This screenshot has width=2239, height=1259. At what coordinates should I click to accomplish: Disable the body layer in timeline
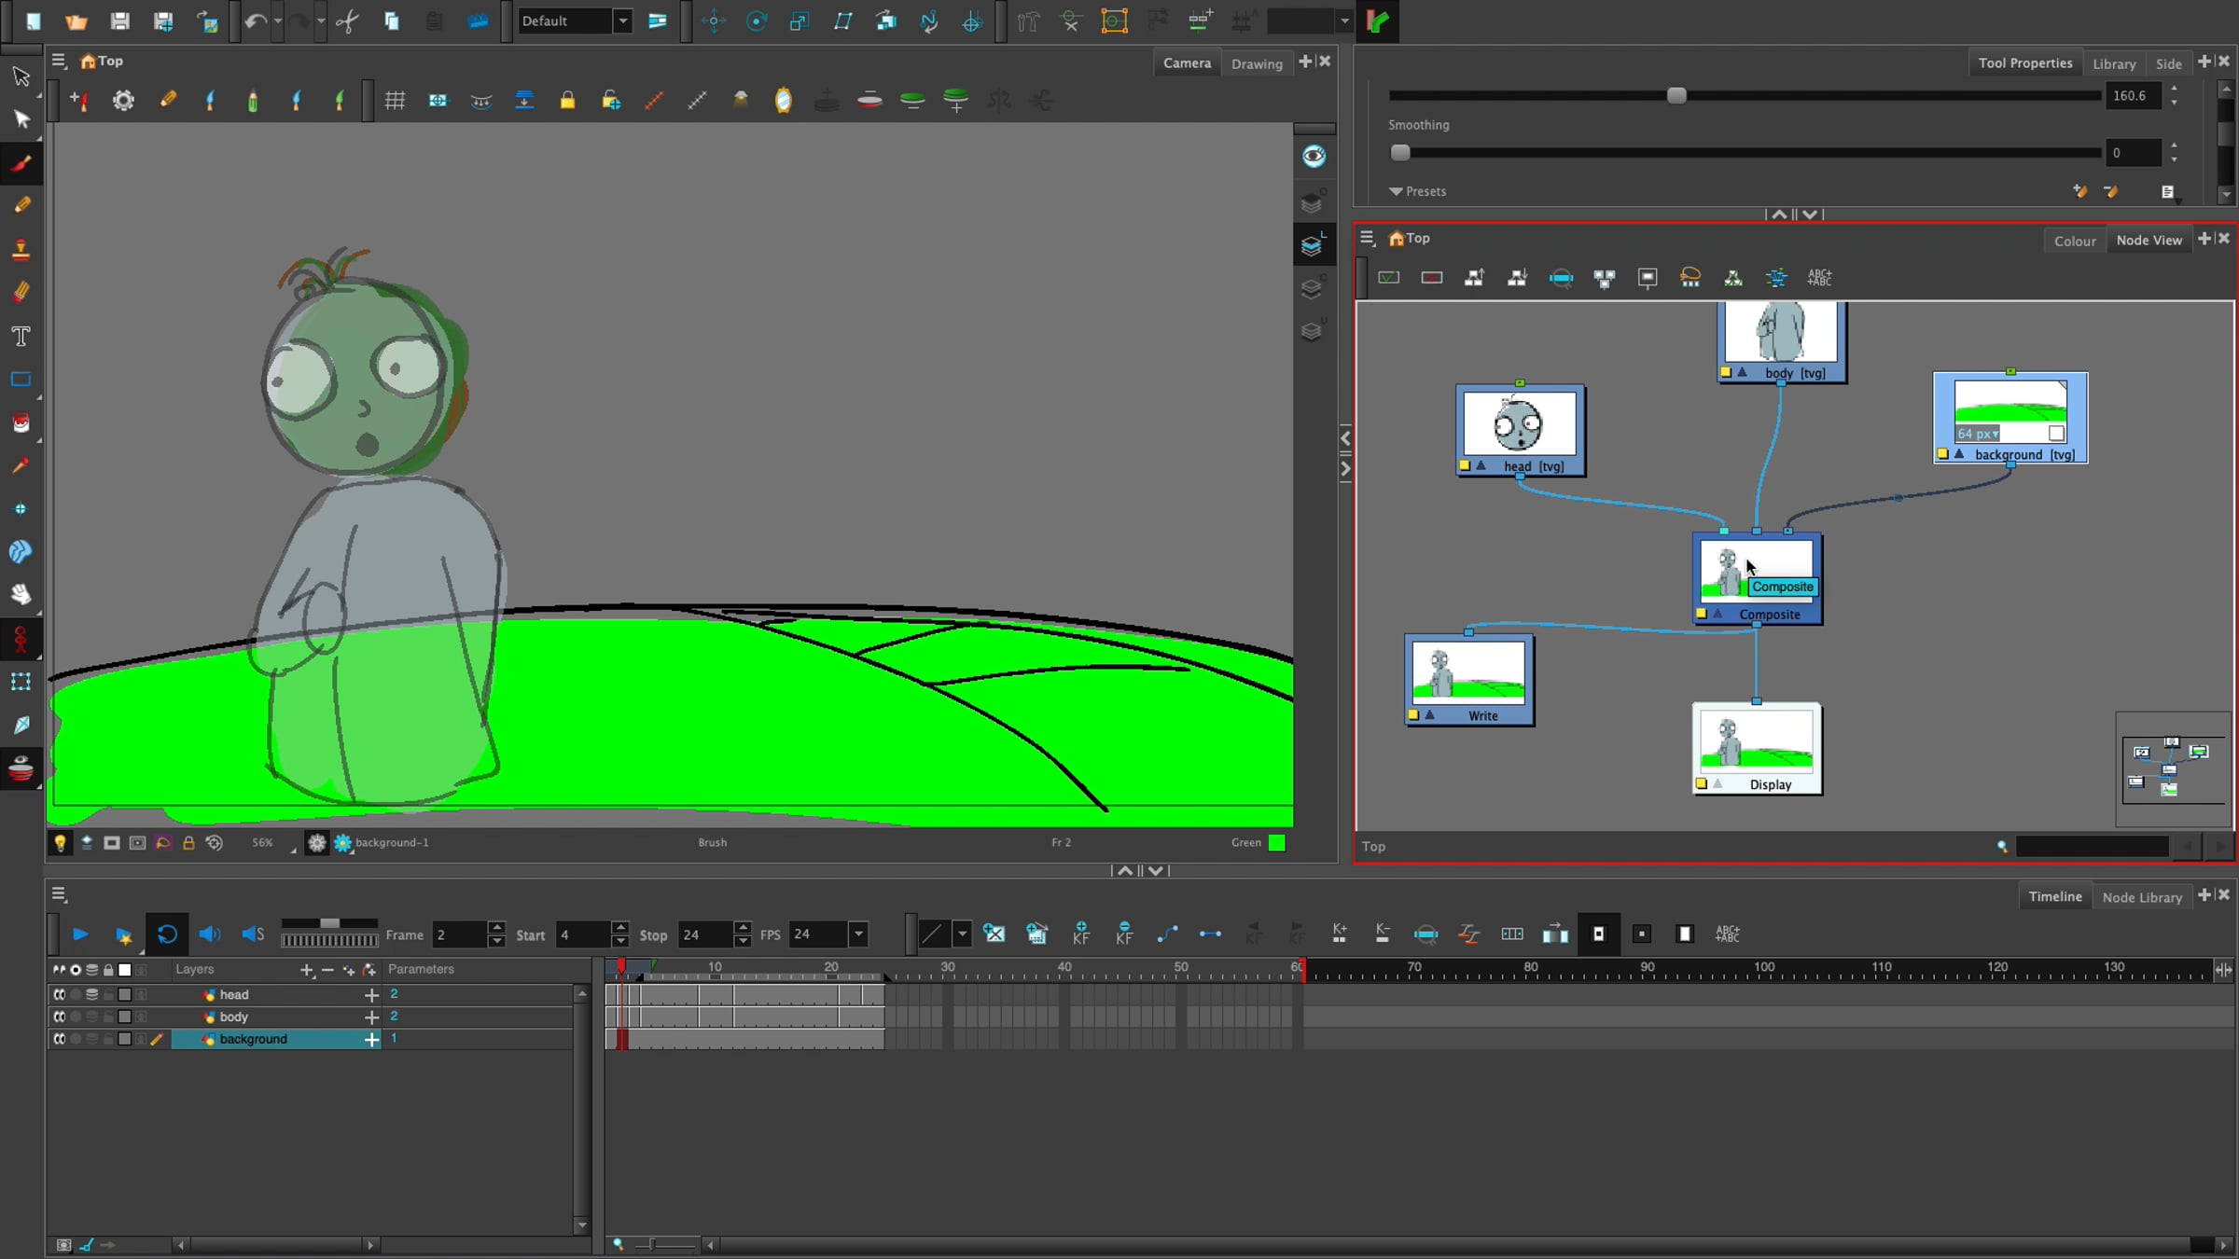(60, 1017)
